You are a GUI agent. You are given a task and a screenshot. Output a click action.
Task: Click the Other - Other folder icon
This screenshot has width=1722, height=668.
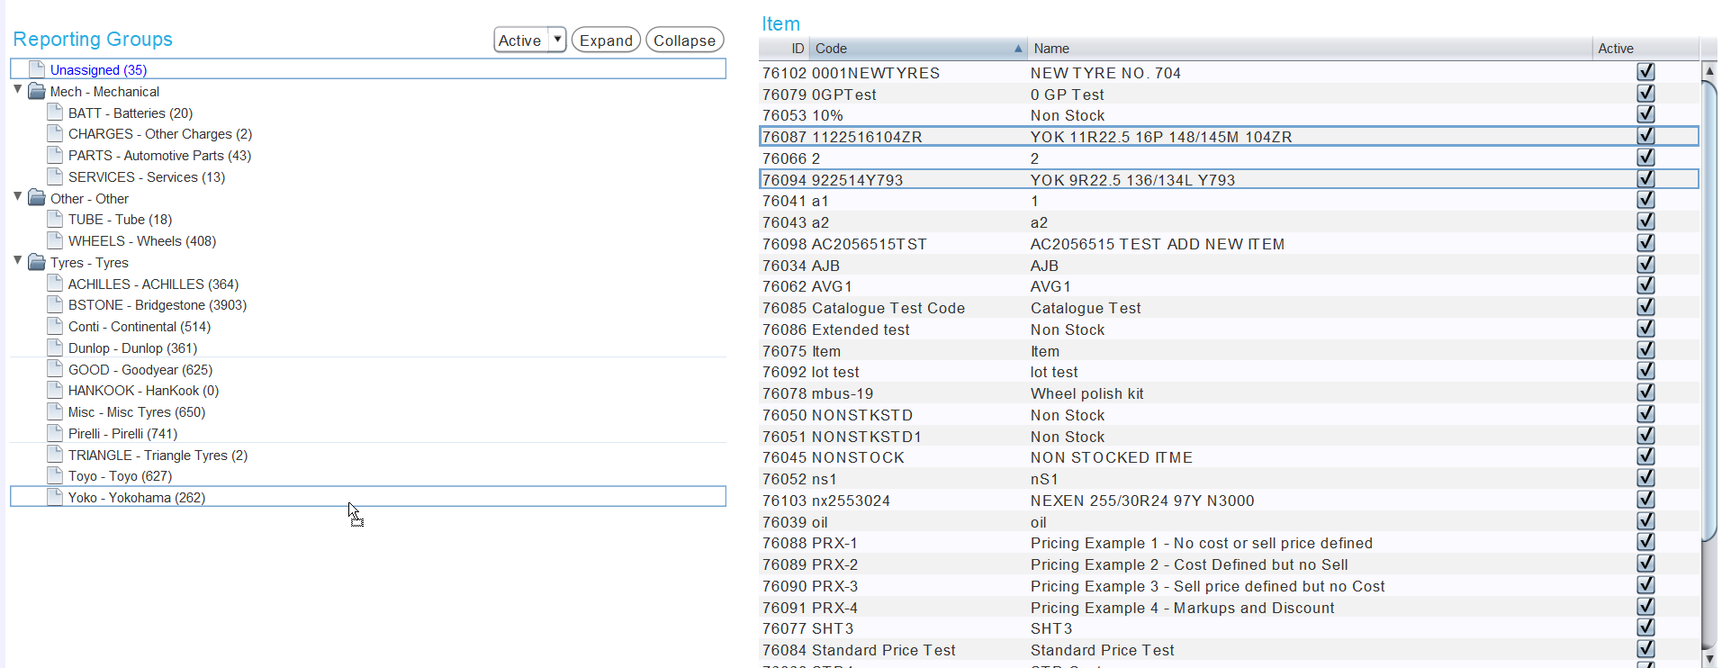click(37, 198)
